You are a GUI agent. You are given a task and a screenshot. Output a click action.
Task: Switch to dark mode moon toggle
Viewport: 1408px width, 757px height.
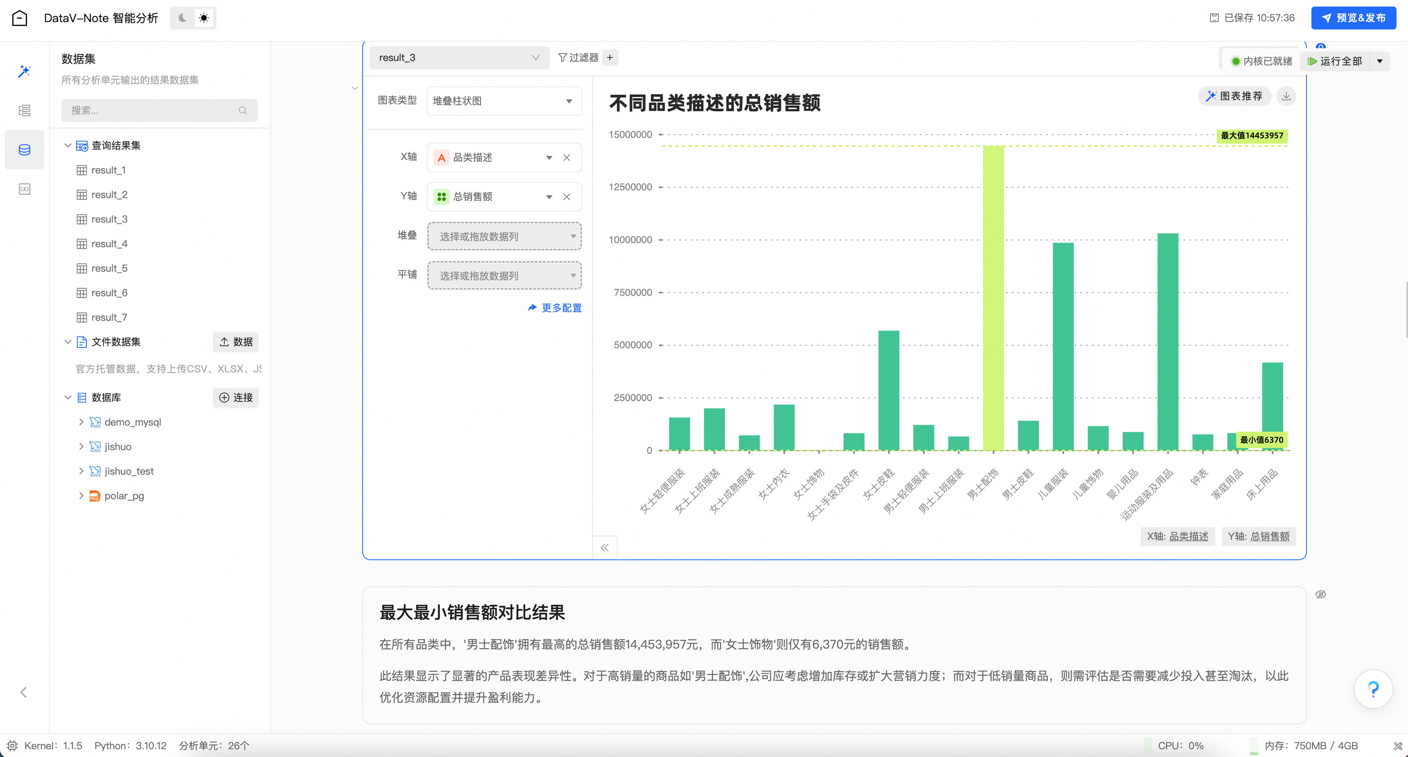point(183,18)
